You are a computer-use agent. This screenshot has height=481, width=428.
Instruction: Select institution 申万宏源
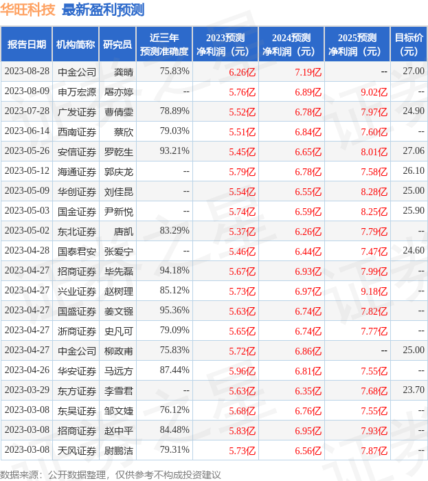(77, 92)
